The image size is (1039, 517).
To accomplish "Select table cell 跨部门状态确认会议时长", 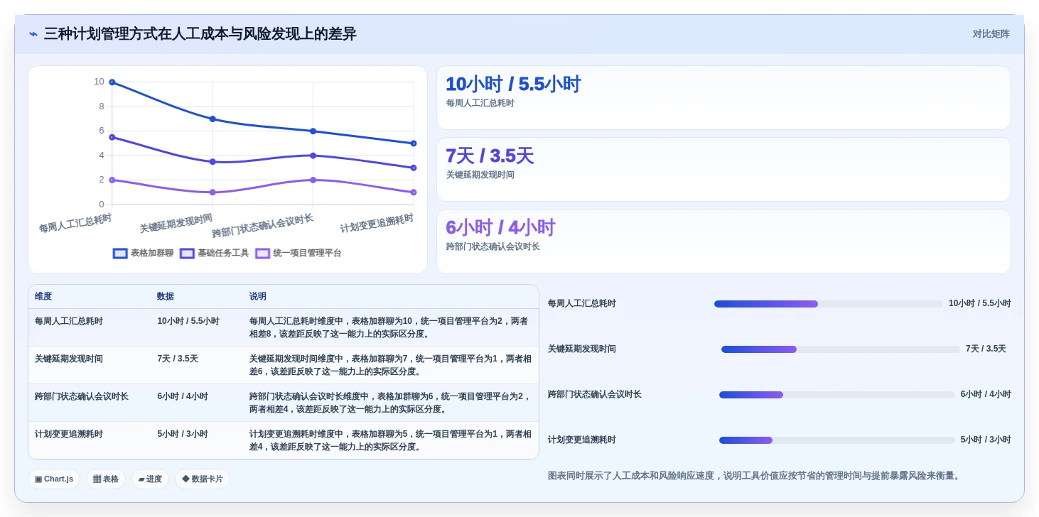I will tap(82, 396).
